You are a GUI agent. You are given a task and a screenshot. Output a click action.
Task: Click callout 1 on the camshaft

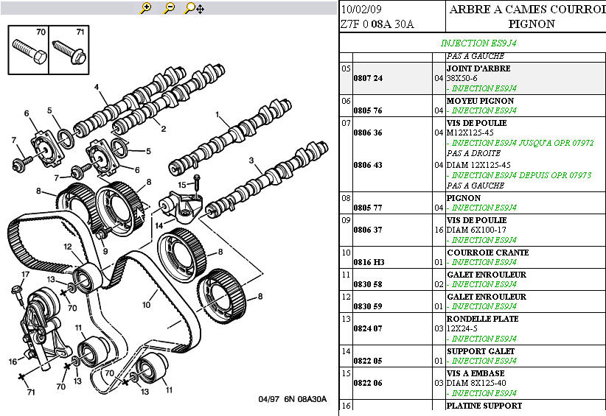click(217, 115)
